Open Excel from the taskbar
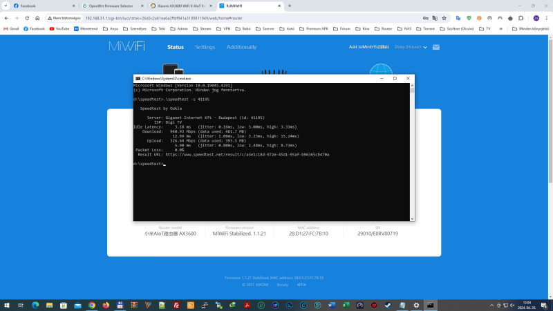The height and width of the screenshot is (311, 553). (346, 305)
